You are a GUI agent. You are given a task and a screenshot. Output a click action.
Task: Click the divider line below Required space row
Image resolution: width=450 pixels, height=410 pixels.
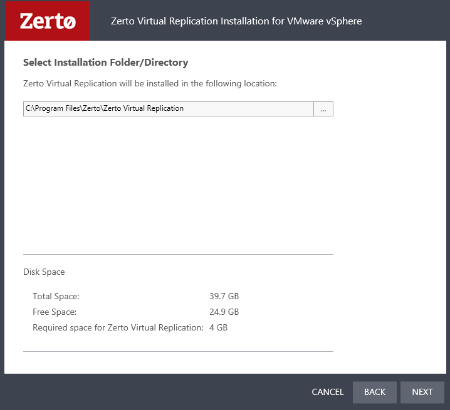coord(178,351)
